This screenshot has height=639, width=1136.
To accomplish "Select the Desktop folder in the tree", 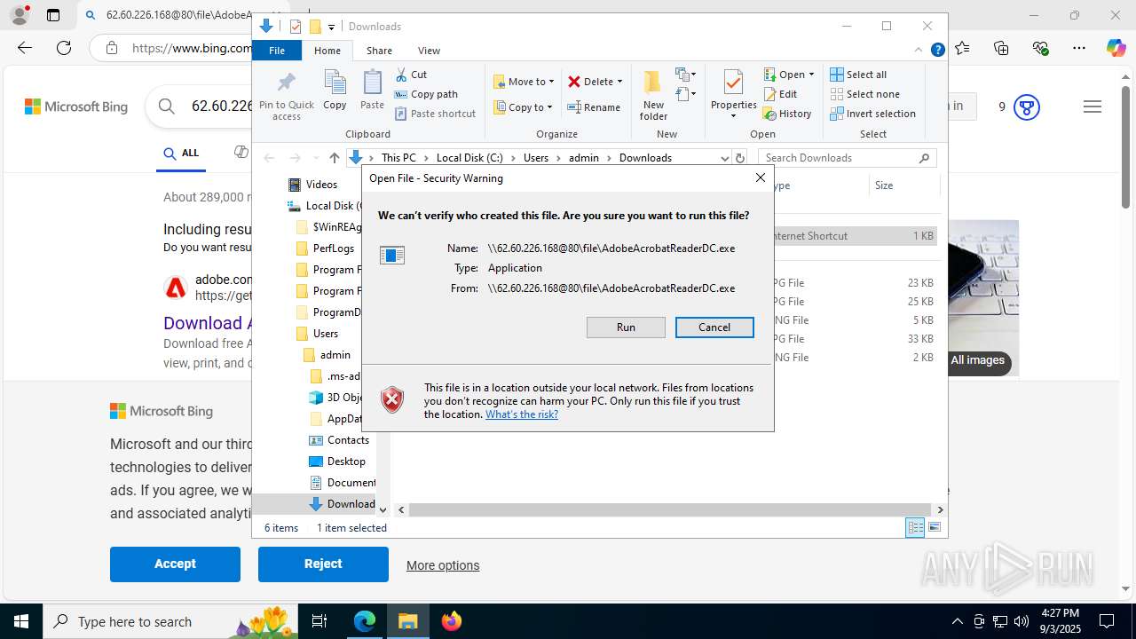I will coord(346,461).
